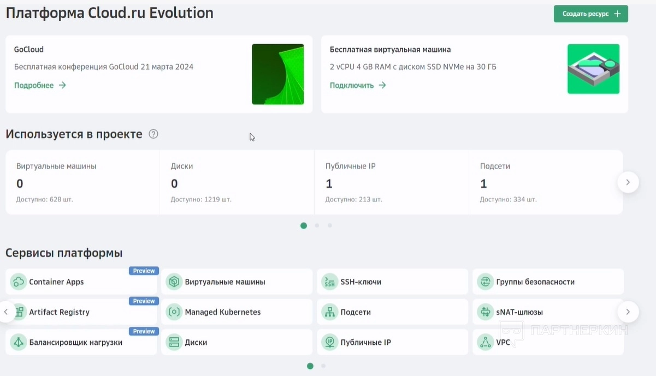This screenshot has width=656, height=376.
Task: Select second pagination dot under resource usage
Action: 317,225
